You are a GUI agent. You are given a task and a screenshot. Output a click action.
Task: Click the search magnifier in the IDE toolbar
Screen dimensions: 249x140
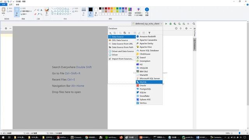click(x=194, y=24)
